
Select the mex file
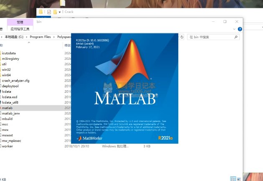pyautogui.click(x=5, y=130)
